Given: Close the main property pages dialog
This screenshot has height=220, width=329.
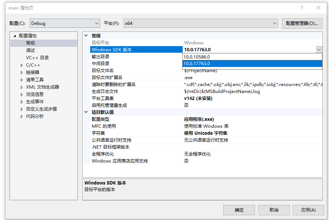Looking at the screenshot, I should pos(318,8).
